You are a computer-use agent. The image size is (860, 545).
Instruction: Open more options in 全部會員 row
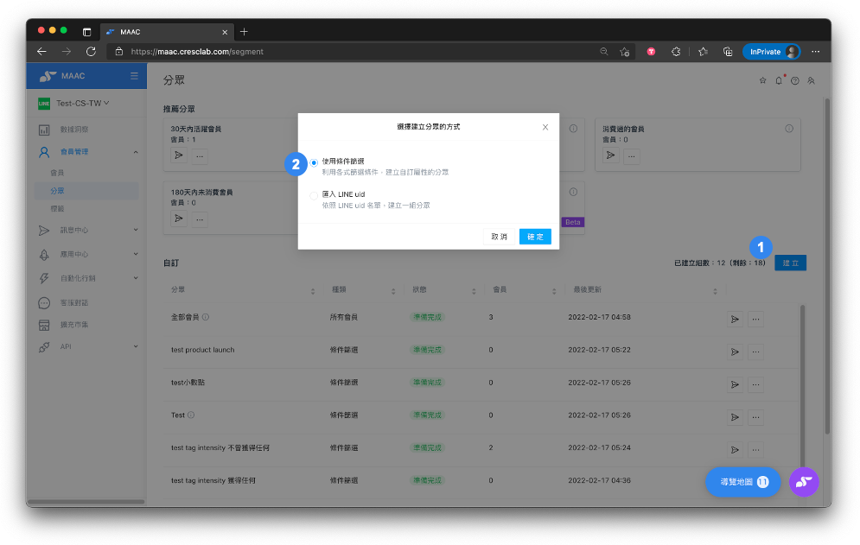[755, 319]
